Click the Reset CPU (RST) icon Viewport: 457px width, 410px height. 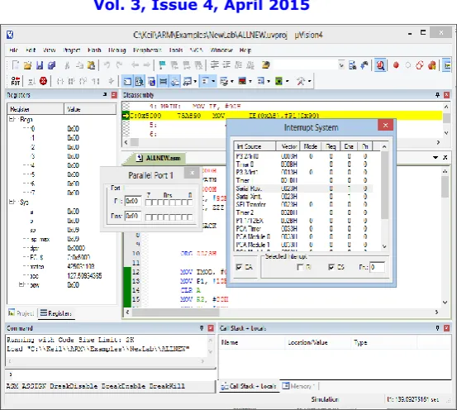15,81
